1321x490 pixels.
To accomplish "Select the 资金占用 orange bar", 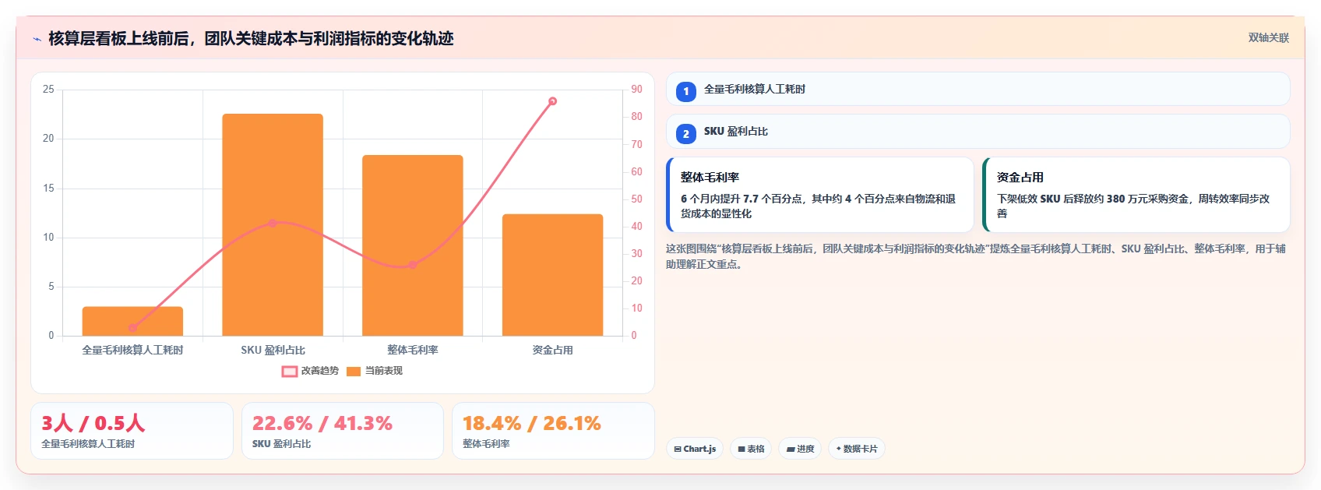I will click(552, 275).
